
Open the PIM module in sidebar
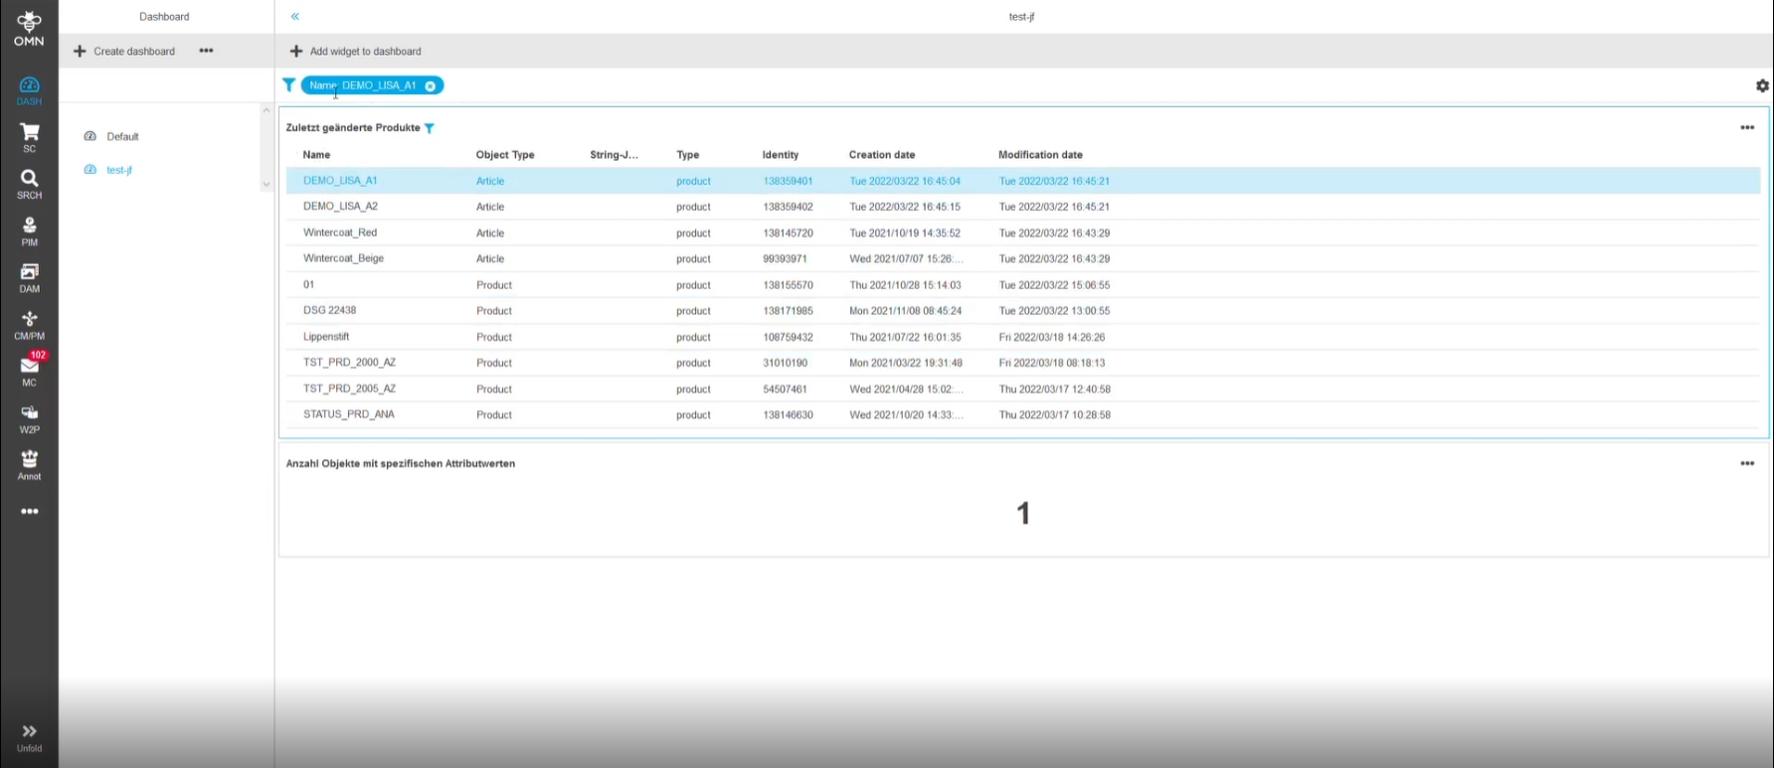(x=29, y=230)
